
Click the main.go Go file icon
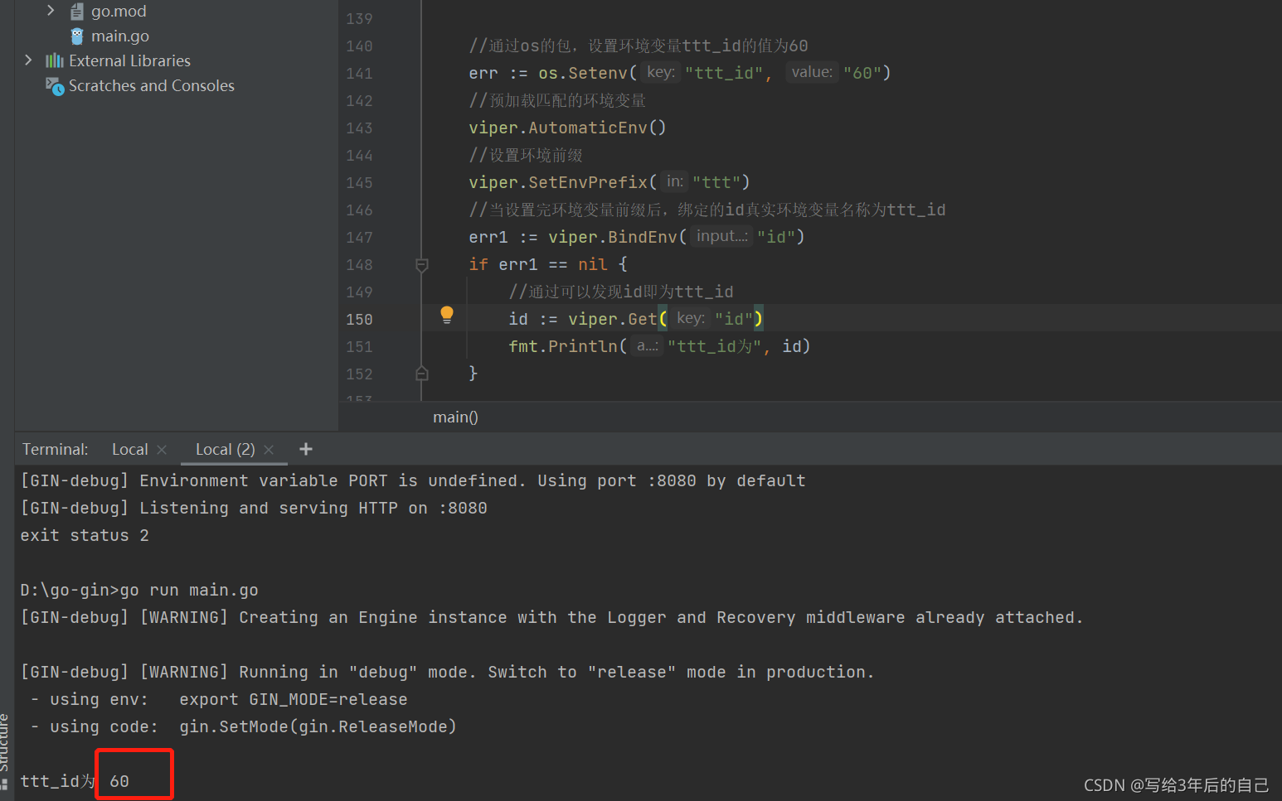pyautogui.click(x=76, y=36)
